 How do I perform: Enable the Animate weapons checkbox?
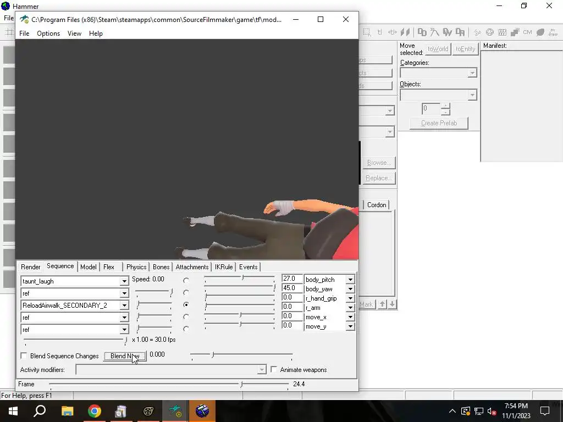pyautogui.click(x=274, y=369)
